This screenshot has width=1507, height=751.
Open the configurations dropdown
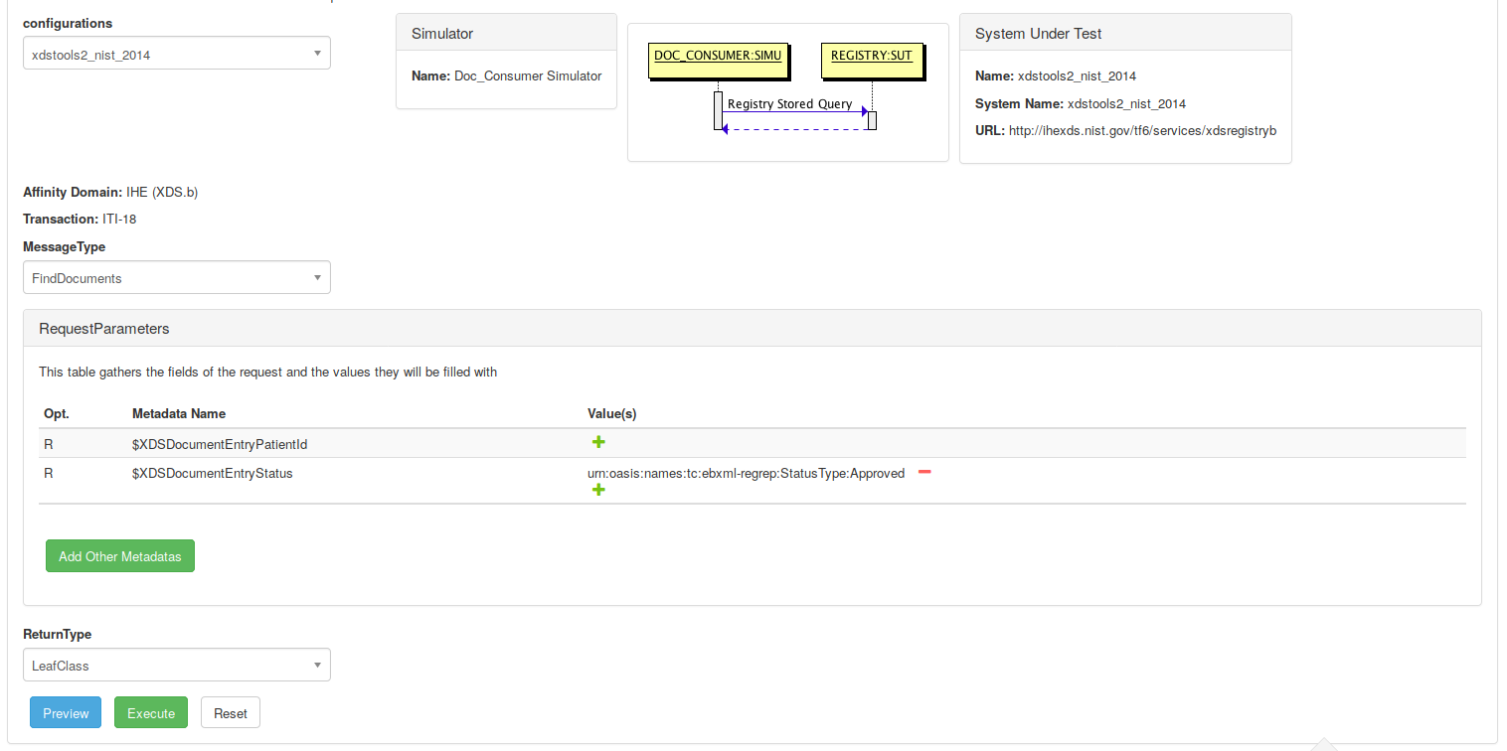pos(177,54)
